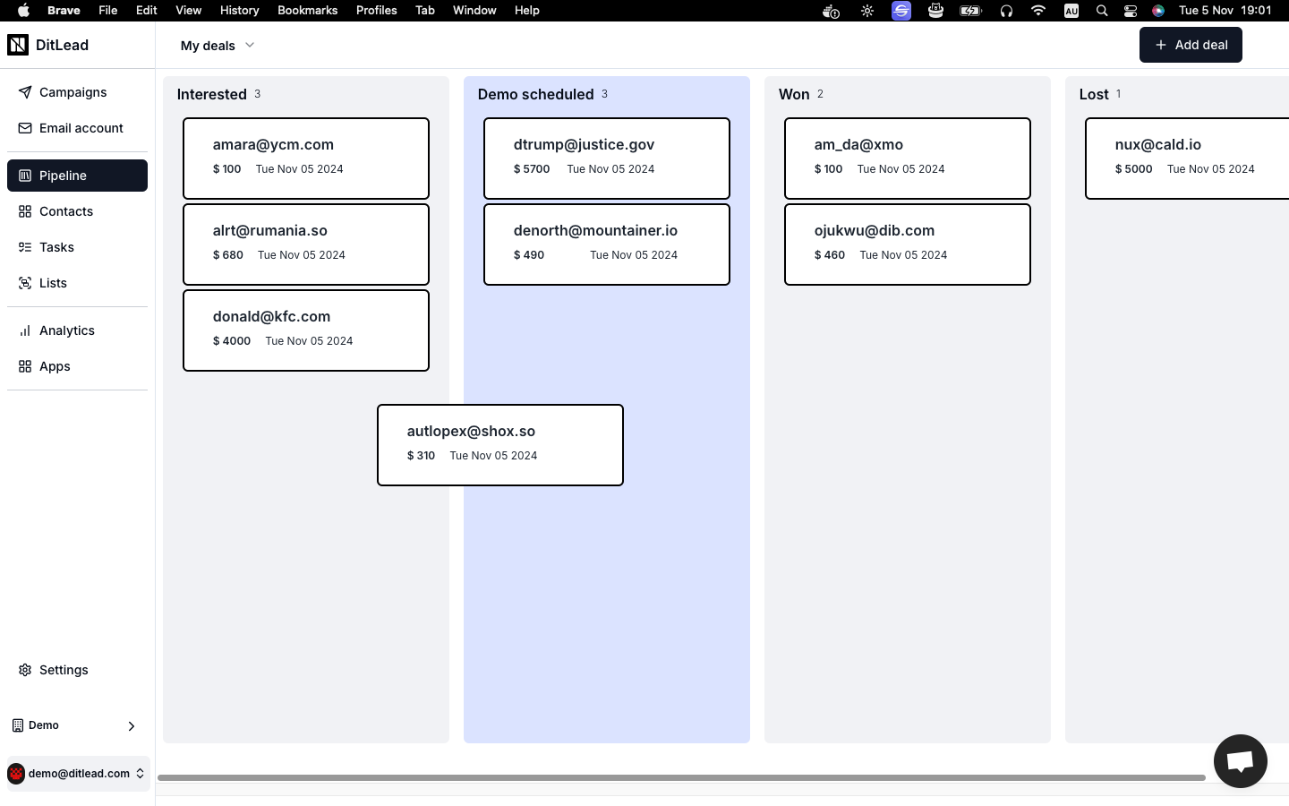The image size is (1289, 806).
Task: Toggle macOS Control Center in menu bar
Action: click(x=1131, y=11)
